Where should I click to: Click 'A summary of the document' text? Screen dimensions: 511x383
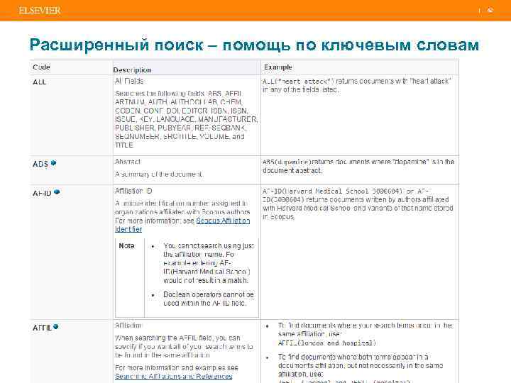tap(159, 174)
